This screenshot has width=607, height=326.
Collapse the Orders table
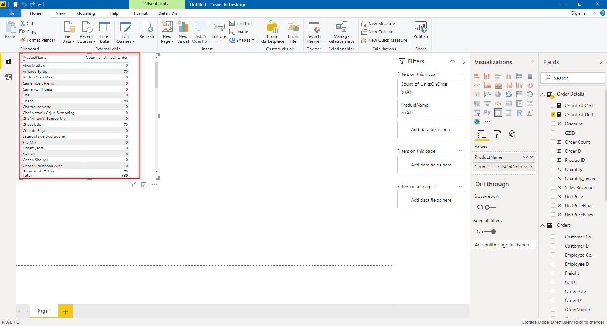pyautogui.click(x=543, y=226)
